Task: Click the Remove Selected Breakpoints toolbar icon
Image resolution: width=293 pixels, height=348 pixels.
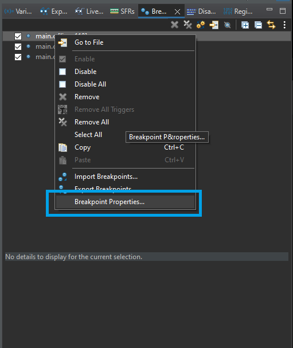Action: click(174, 25)
